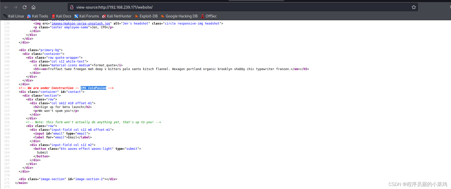Click the col sm12 m10 offset-m1 line
451x189 pixels.
62,103
